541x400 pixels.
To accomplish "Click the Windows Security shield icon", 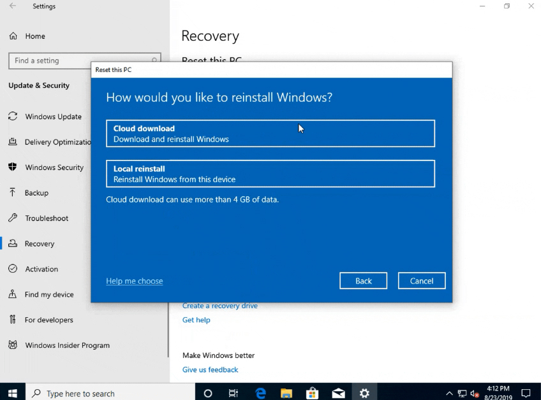I will [x=13, y=167].
